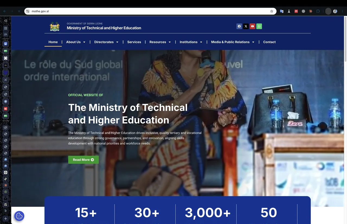Open the ministry's Facebook page icon
This screenshot has height=224, width=347.
coord(239,26)
